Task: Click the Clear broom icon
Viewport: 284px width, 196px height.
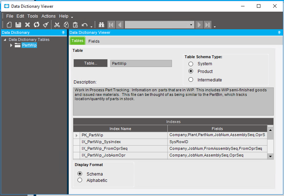Action: pos(46,25)
